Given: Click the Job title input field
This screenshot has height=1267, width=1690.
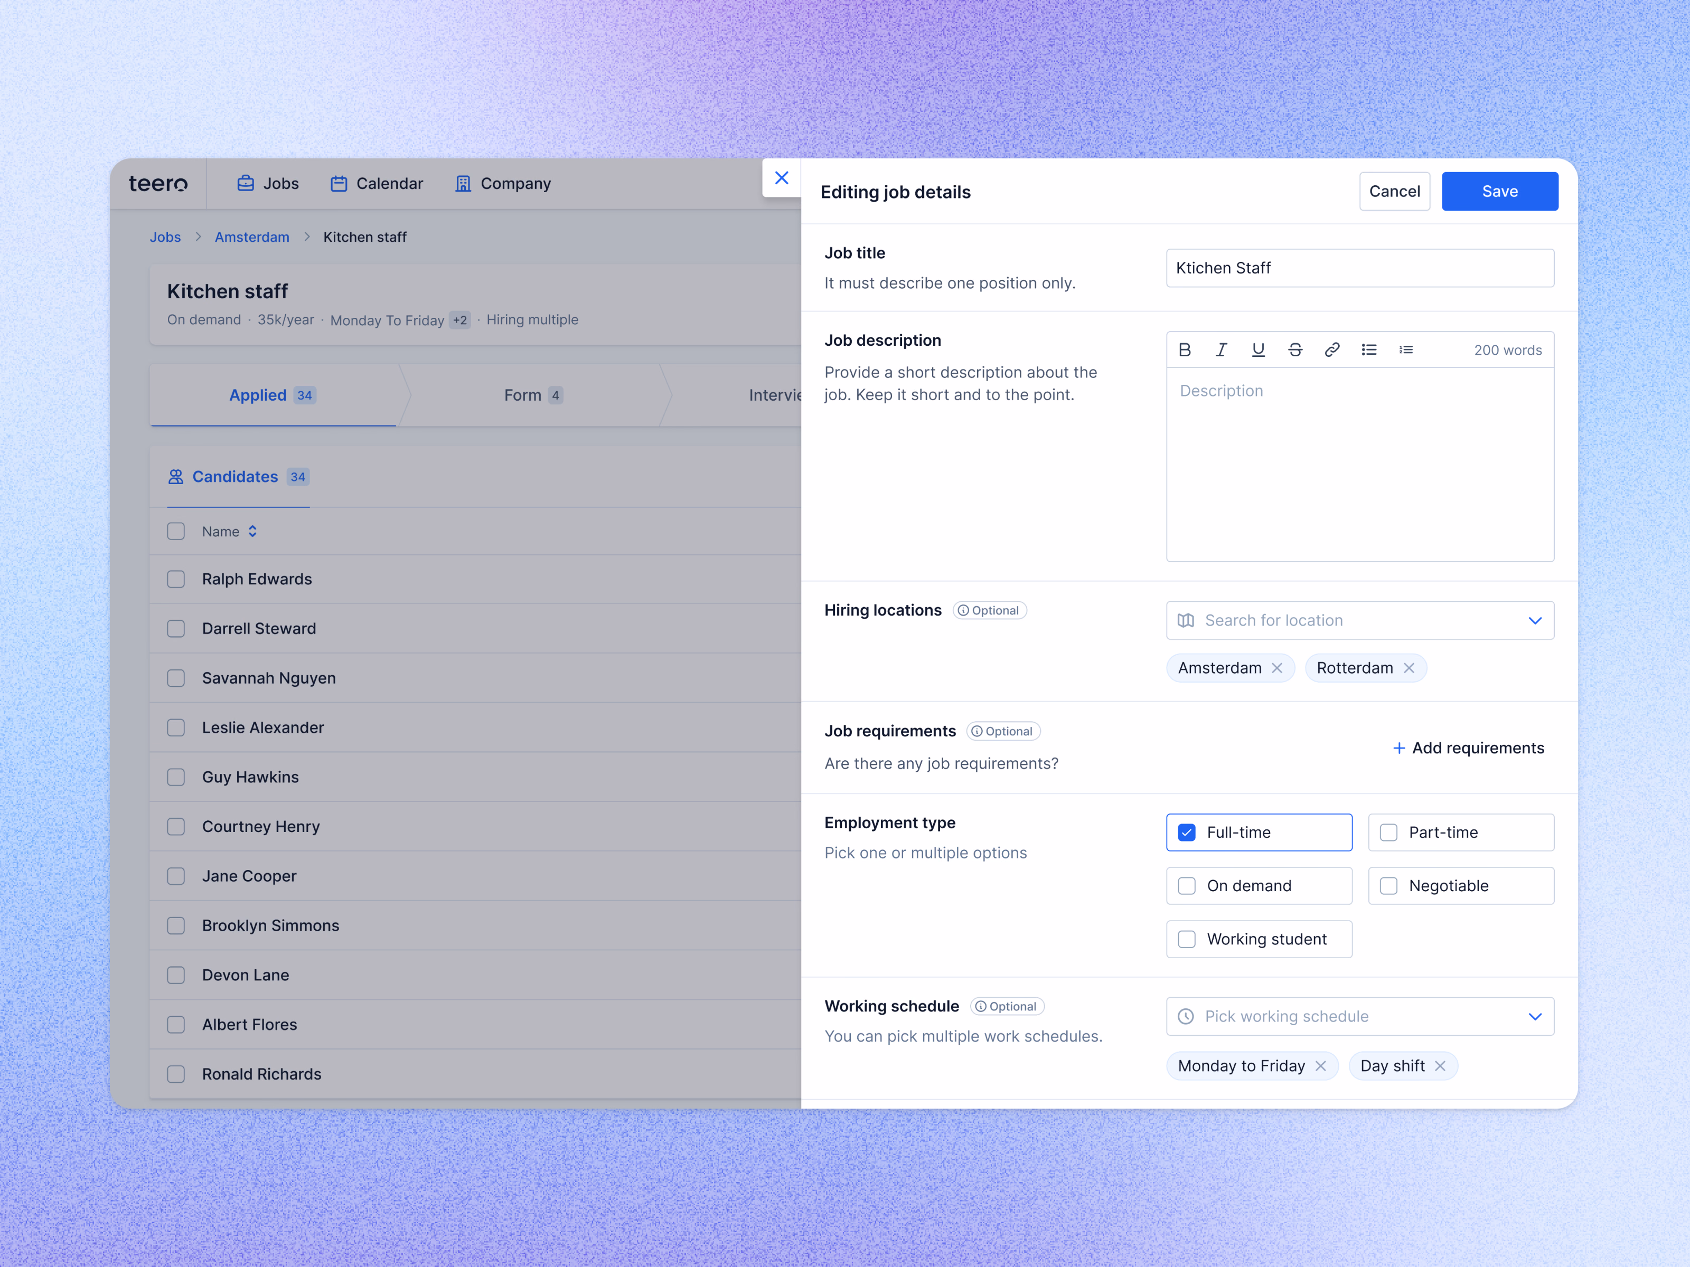Looking at the screenshot, I should (x=1360, y=268).
